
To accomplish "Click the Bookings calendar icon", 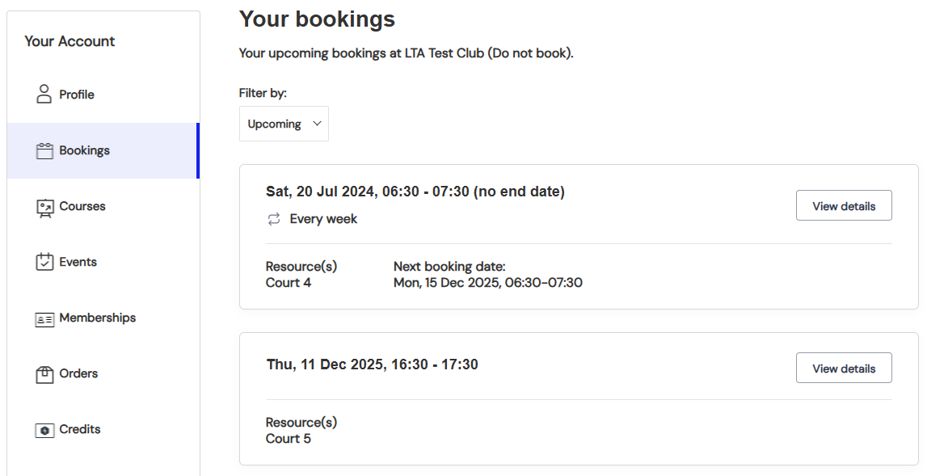I will coord(44,150).
